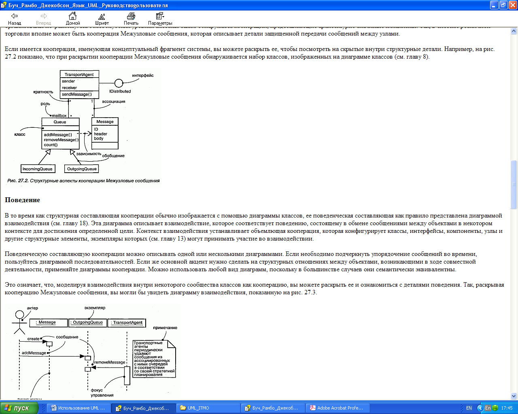Open the пуск Start menu
The image size is (518, 414).
tap(19, 408)
